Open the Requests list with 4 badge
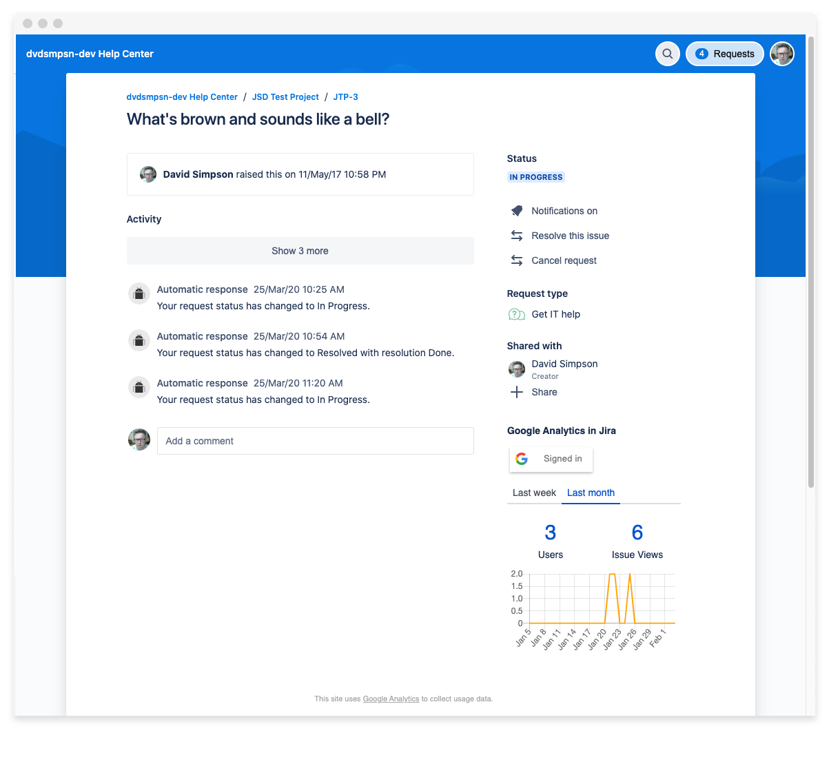 (x=725, y=54)
